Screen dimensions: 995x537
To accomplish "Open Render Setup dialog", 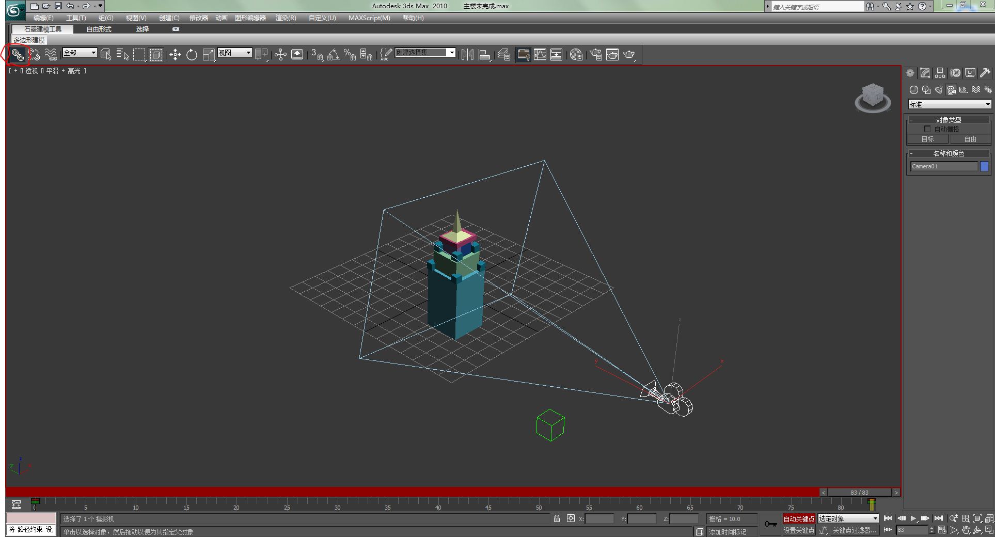I will 596,55.
